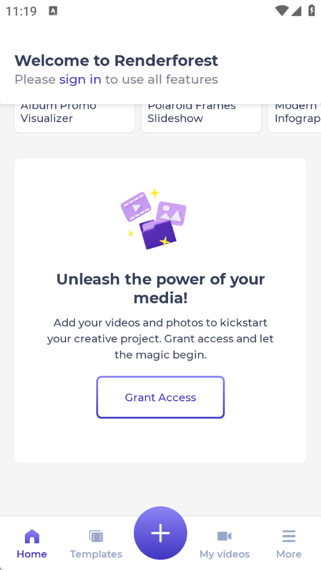Tap the Welcome to Renderforest heading
Screen dimensions: 321x570
(116, 60)
